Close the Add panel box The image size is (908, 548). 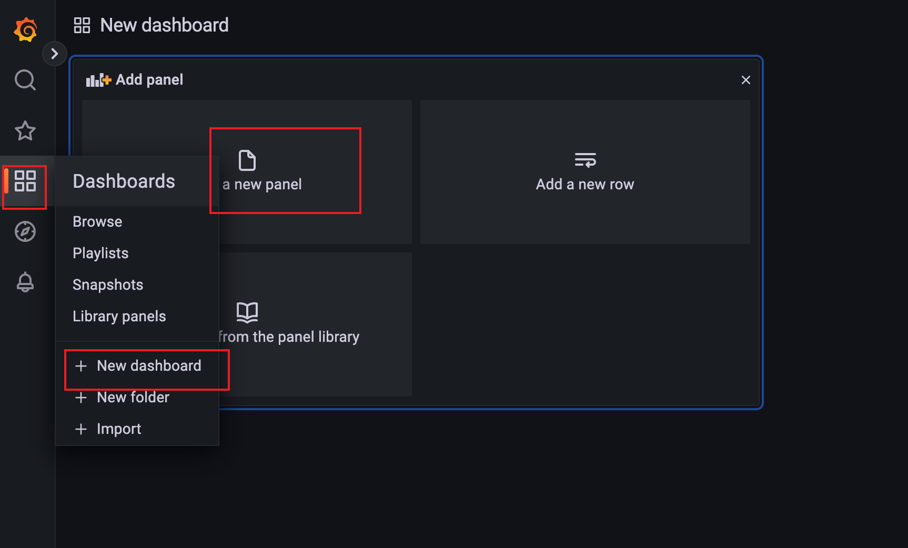point(745,80)
